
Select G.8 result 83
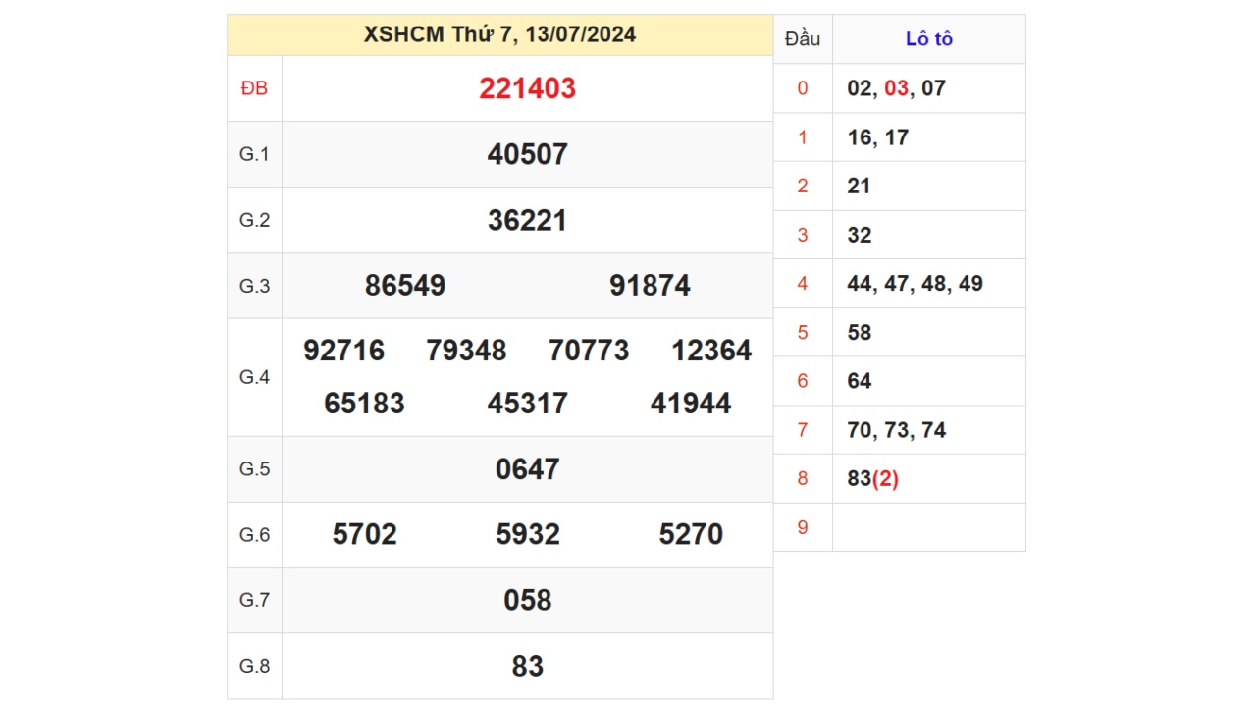[x=527, y=666]
